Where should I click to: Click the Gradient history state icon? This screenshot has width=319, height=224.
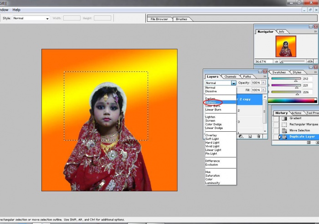[x=284, y=118]
